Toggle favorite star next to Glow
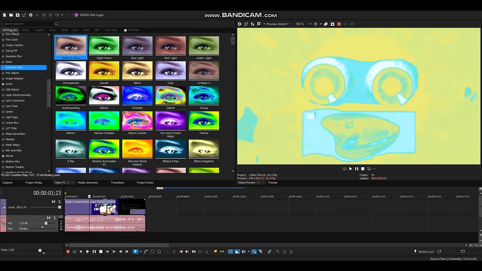 point(3,62)
